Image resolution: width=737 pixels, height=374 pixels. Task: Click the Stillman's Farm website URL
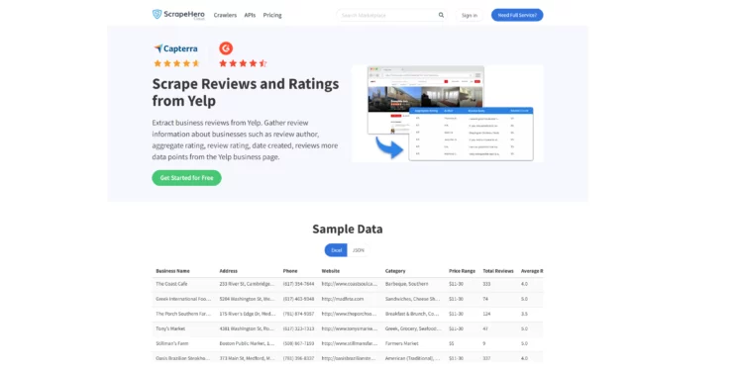coord(350,343)
